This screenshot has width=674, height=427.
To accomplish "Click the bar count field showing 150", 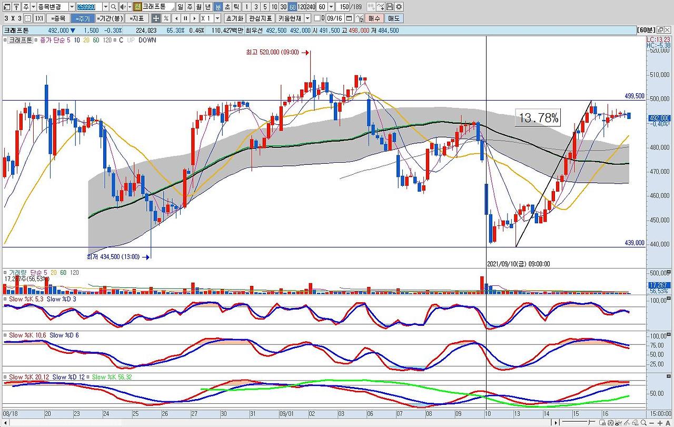I will 344,7.
